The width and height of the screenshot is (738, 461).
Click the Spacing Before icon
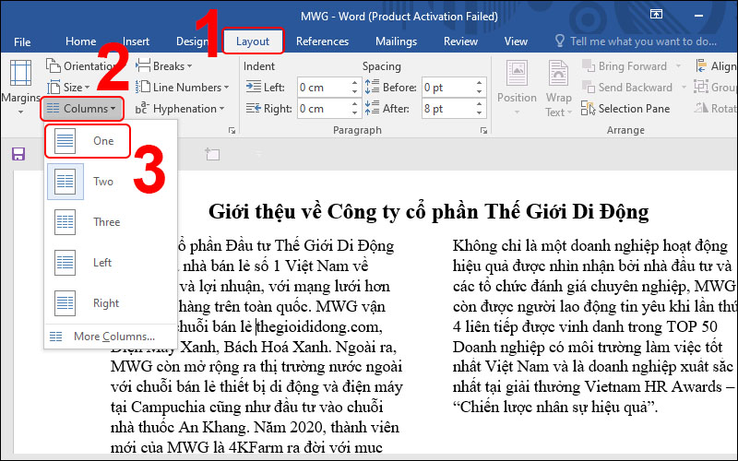point(372,87)
